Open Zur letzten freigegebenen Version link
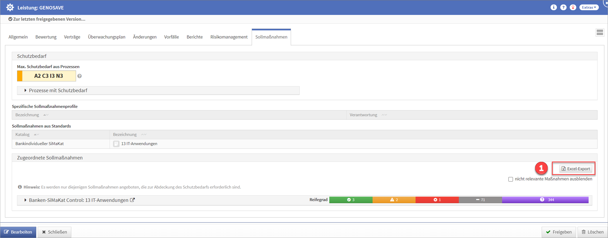 click(x=47, y=19)
